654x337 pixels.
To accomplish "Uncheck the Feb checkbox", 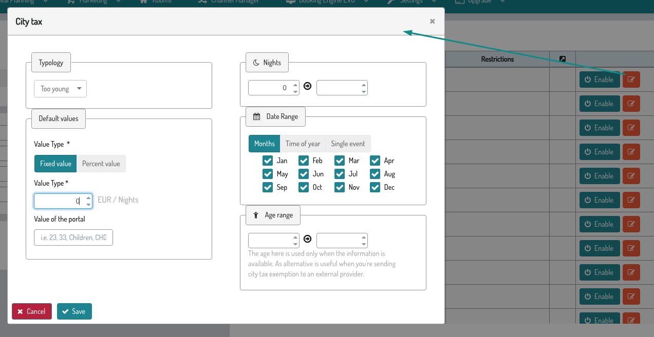I will (304, 161).
